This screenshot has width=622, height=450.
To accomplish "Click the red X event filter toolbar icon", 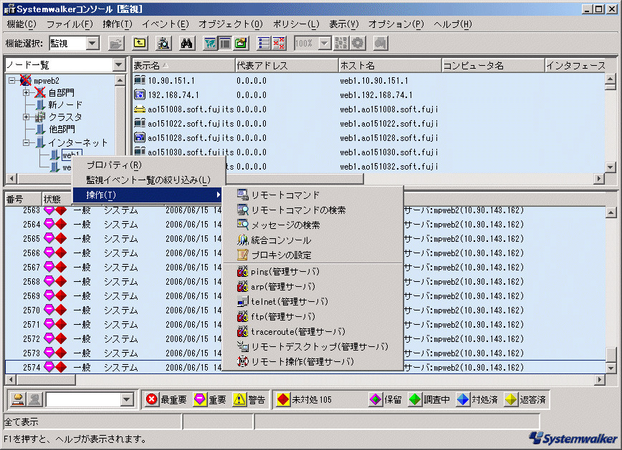I will point(279,43).
